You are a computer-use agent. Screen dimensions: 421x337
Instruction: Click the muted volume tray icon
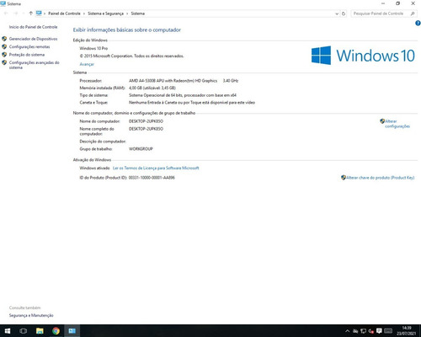tap(371, 331)
